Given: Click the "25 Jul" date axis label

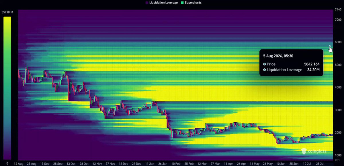Looking at the screenshot, I should pos(321,163).
